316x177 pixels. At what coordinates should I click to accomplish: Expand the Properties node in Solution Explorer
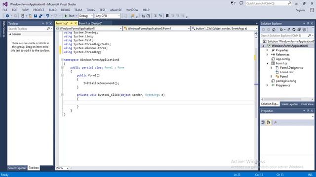click(x=268, y=50)
